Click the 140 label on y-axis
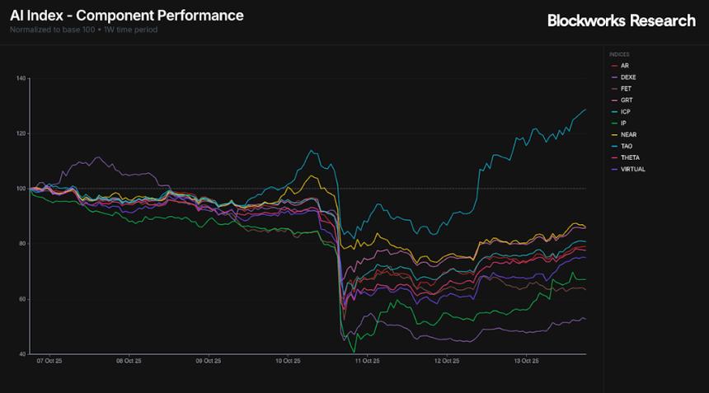 [21, 79]
